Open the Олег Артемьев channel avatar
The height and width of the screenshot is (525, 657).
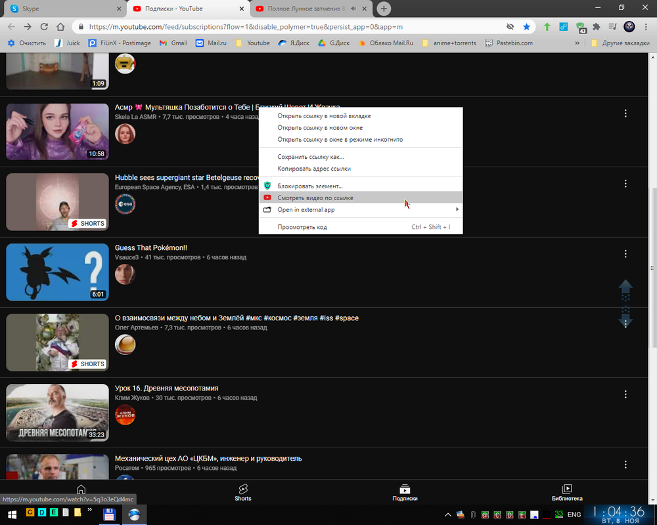125,345
